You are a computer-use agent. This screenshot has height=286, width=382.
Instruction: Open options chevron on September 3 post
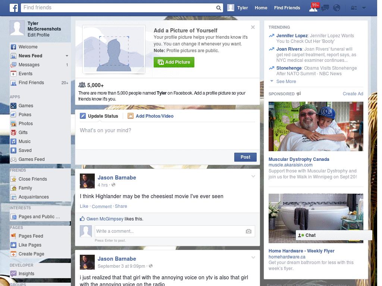[253, 257]
